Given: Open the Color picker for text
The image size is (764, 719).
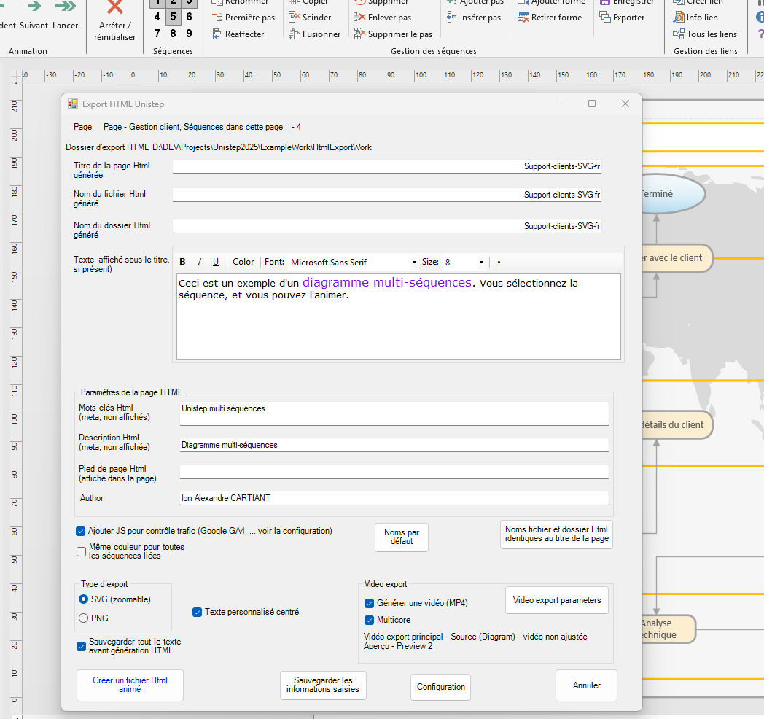Looking at the screenshot, I should coord(243,262).
